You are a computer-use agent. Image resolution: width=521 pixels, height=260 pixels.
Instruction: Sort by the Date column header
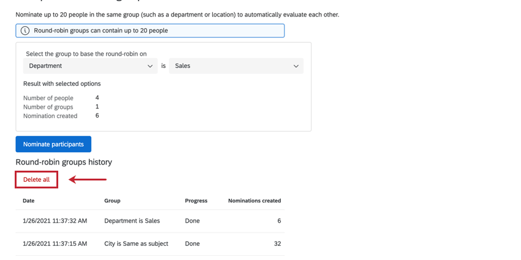[x=29, y=201]
